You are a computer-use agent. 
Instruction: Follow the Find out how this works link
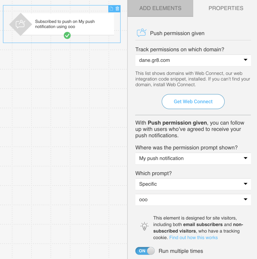point(193,238)
